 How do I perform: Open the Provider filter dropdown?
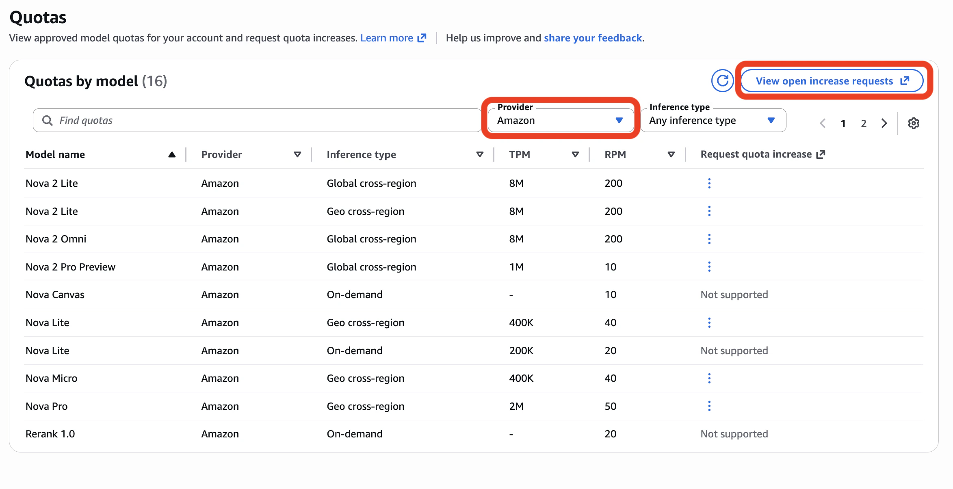(561, 120)
